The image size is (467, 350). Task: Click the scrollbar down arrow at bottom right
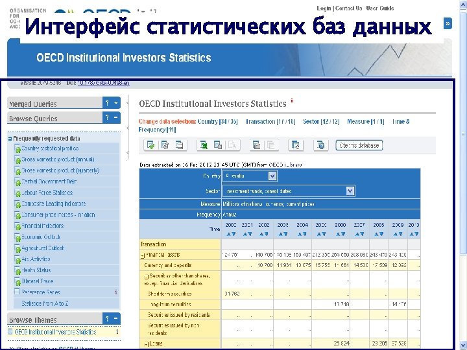click(x=463, y=344)
